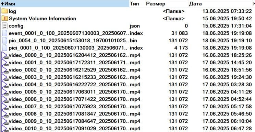Select file event_0001_0_100_20250607130003

[69, 33]
